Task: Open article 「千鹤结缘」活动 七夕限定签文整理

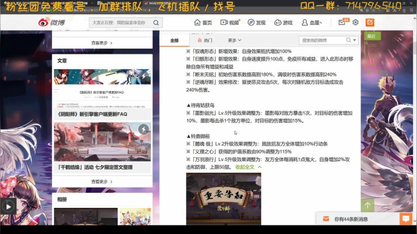Action: click(x=95, y=167)
